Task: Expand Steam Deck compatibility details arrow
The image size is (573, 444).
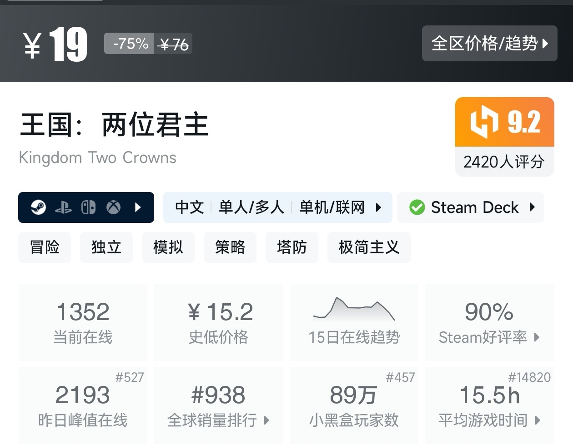Action: [x=533, y=207]
